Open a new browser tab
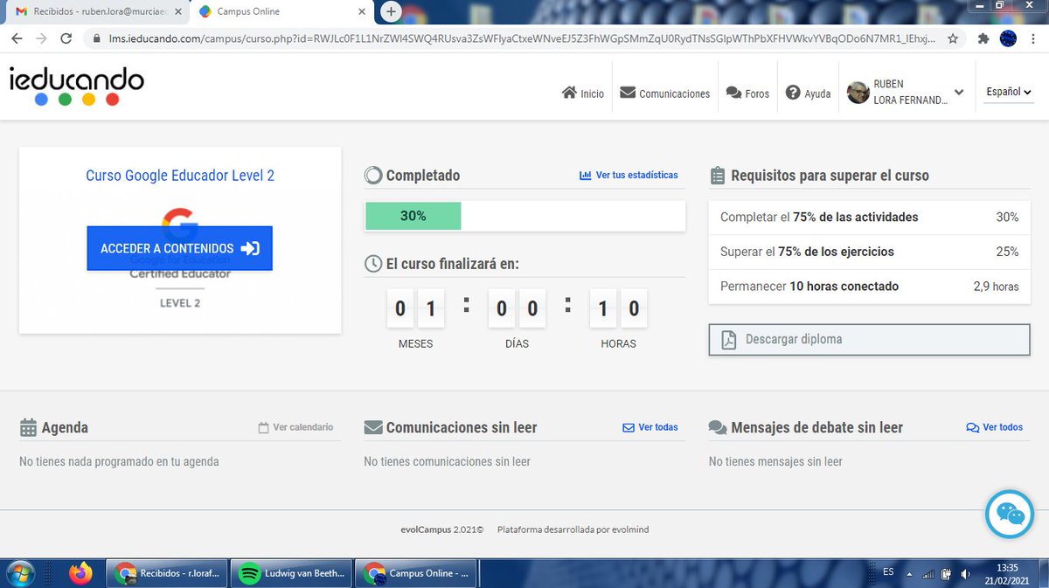The image size is (1049, 588). coord(392,11)
